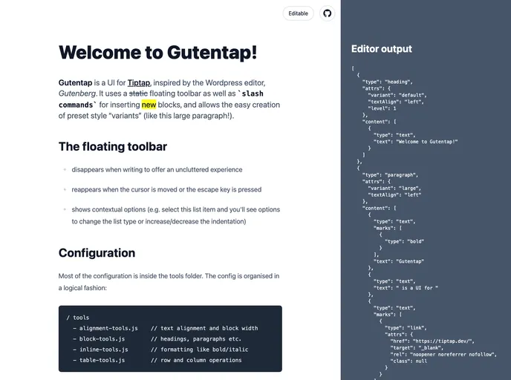Click the Welcome to Gutentap! heading

(x=157, y=52)
